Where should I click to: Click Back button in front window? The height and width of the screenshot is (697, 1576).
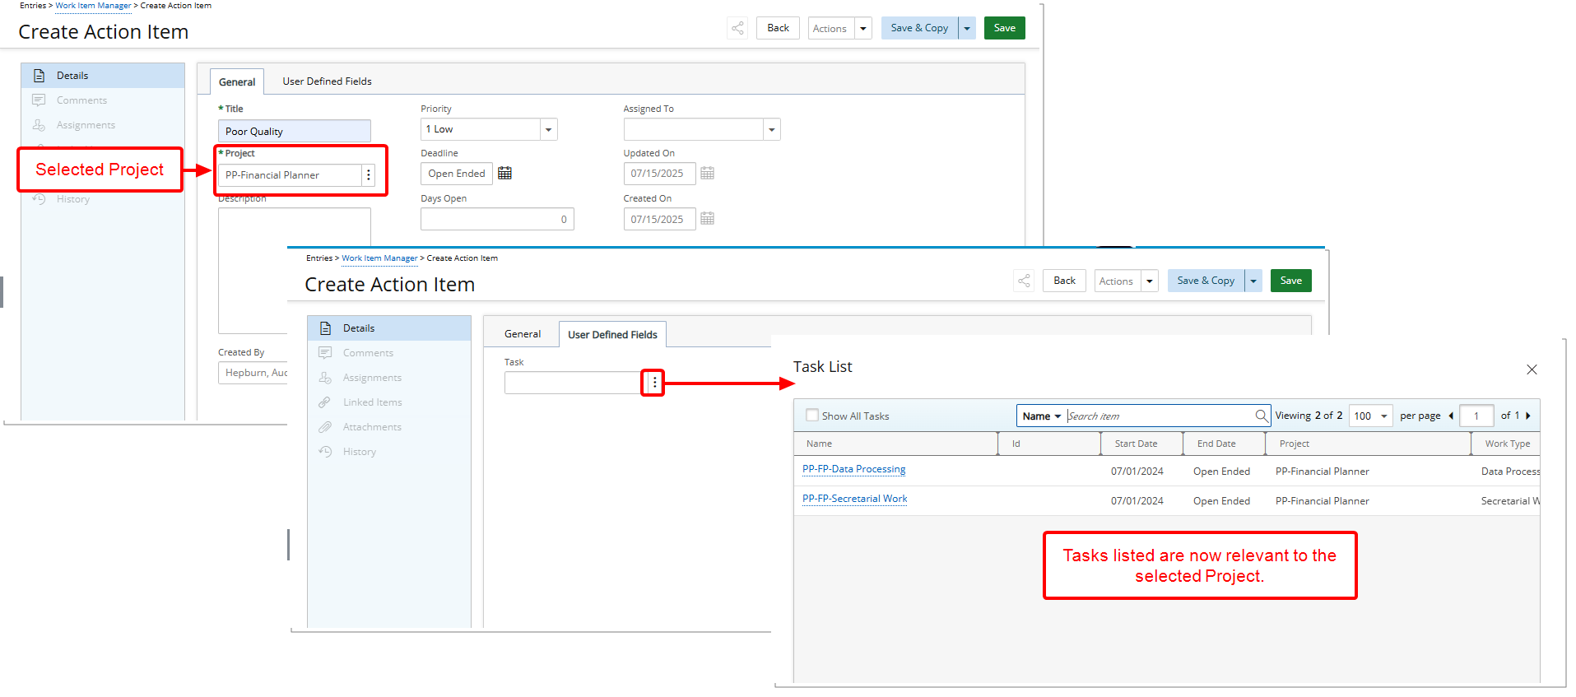point(1064,281)
